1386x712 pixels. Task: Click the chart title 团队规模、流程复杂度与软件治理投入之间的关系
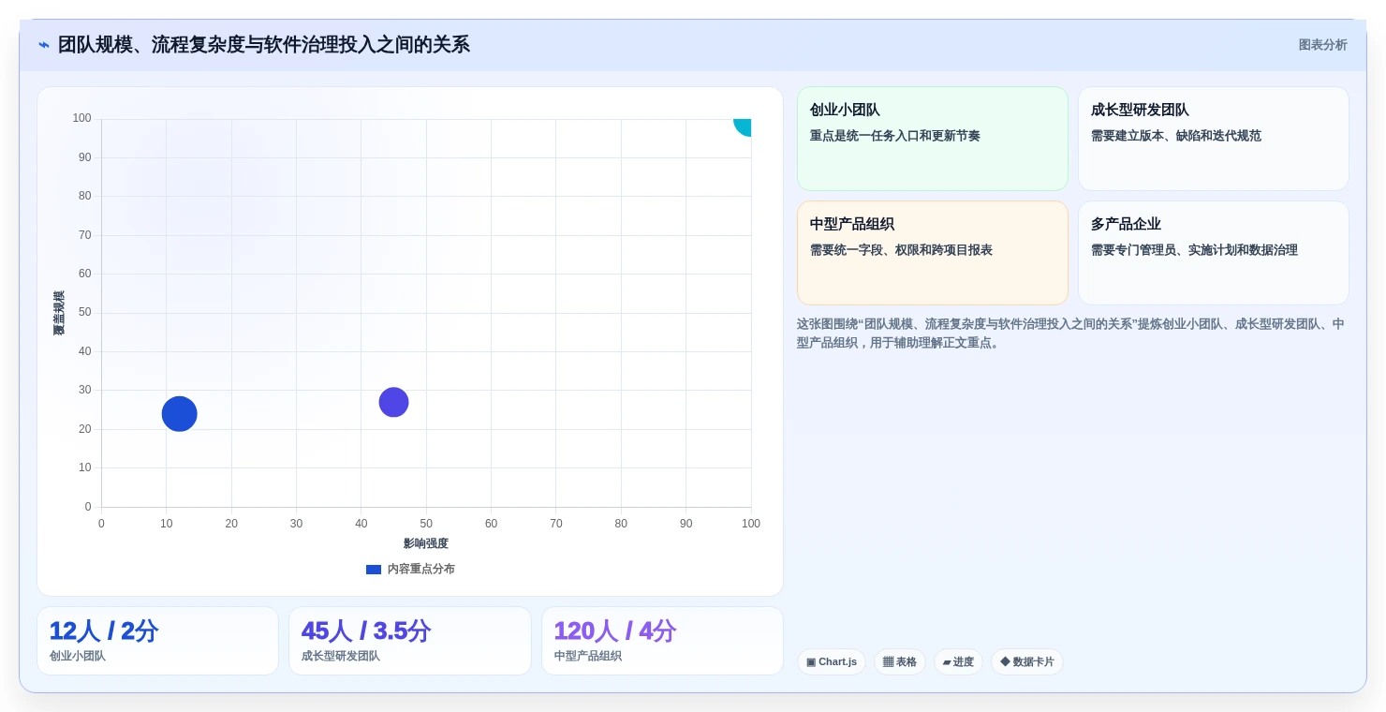pos(264,45)
